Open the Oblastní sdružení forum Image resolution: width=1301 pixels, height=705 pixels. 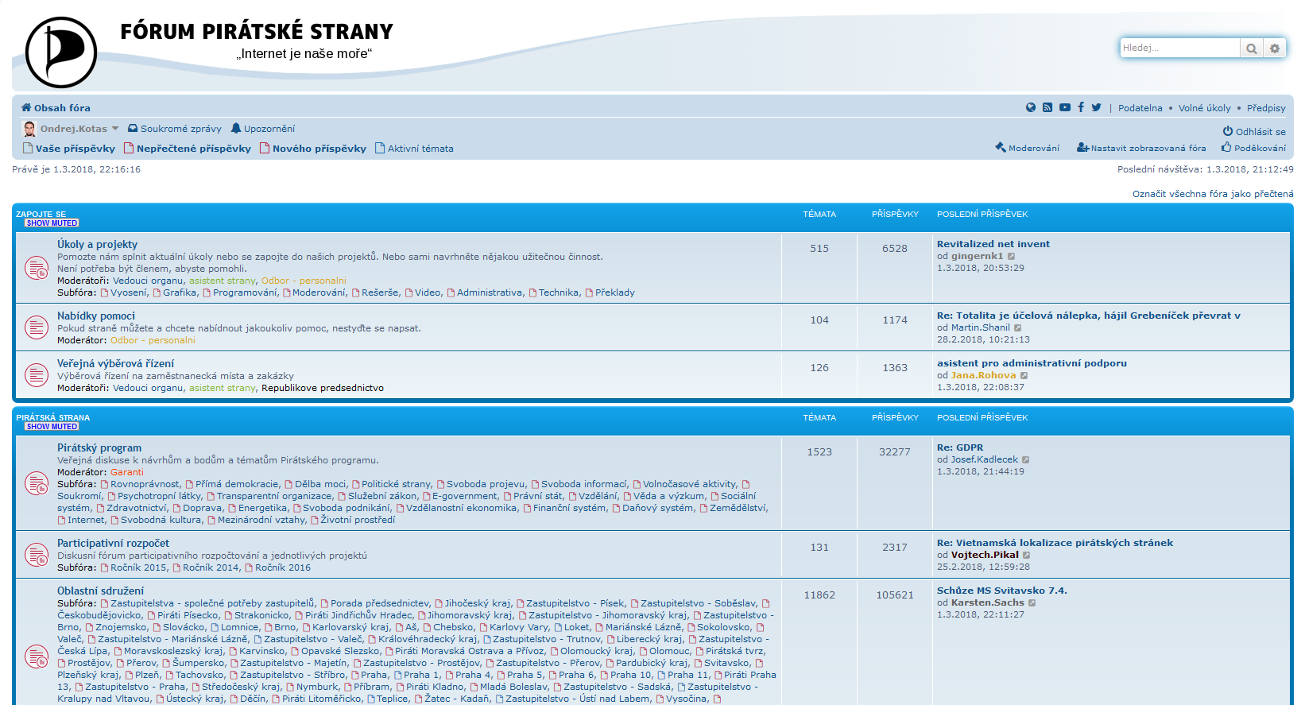100,591
